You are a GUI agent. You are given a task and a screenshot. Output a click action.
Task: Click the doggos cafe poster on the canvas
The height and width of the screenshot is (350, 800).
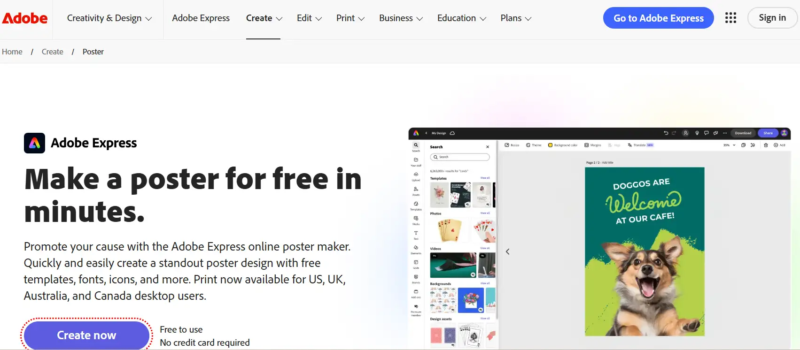pyautogui.click(x=645, y=251)
